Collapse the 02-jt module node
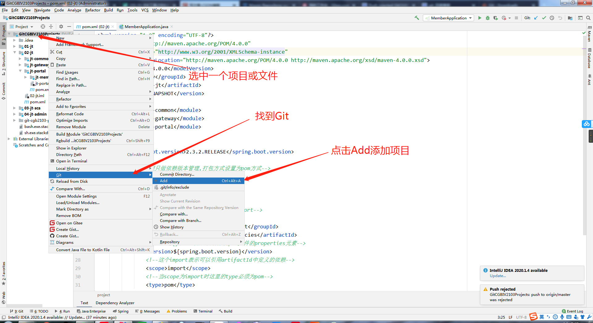The width and height of the screenshot is (593, 323). (x=14, y=52)
